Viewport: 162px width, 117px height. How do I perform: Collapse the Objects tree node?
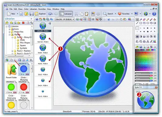9,35
